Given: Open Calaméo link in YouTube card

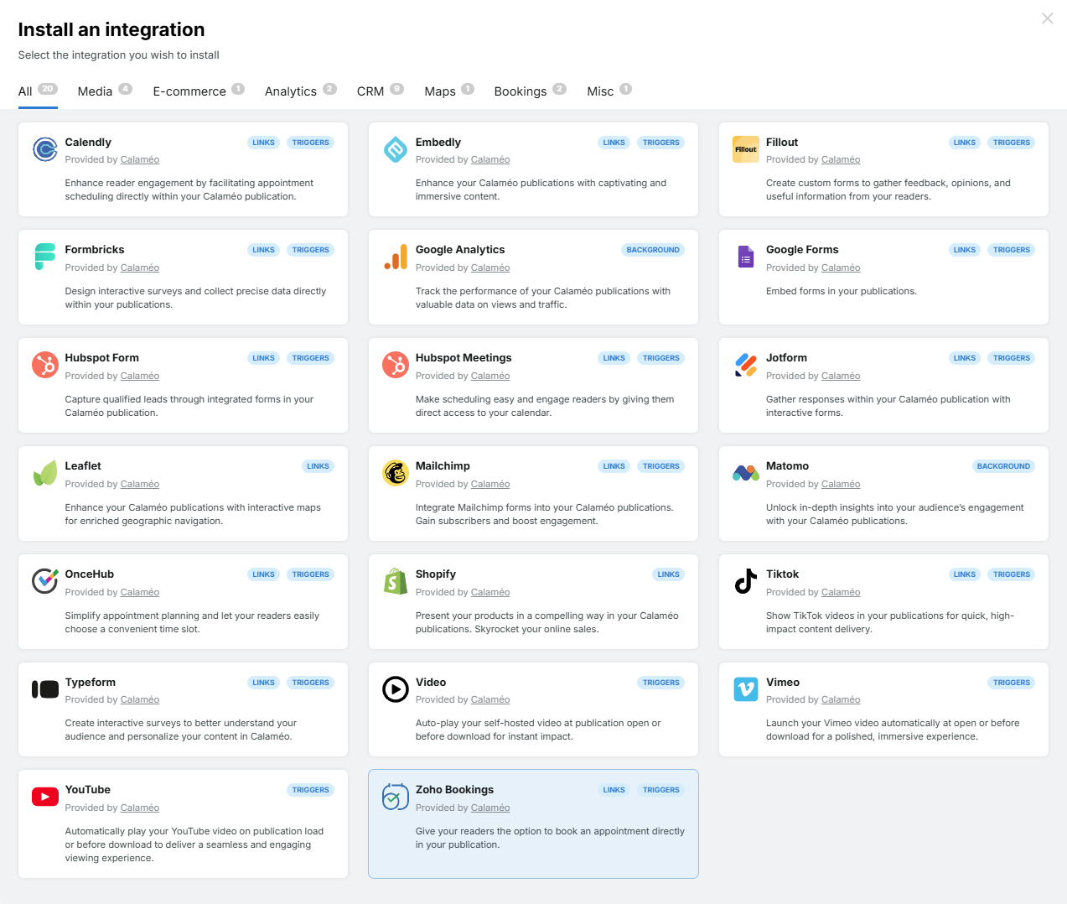Looking at the screenshot, I should 139,808.
